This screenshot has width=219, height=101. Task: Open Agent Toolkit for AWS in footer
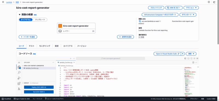(x=22, y=99)
